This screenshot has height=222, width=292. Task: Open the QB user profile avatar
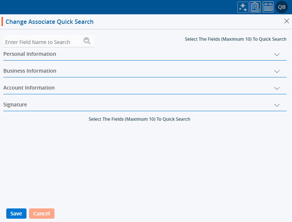(x=282, y=7)
